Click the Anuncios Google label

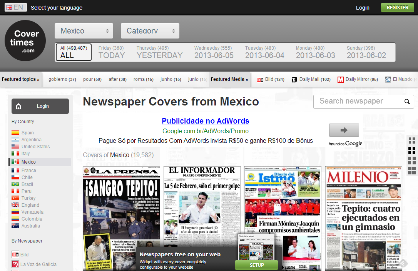point(345,144)
